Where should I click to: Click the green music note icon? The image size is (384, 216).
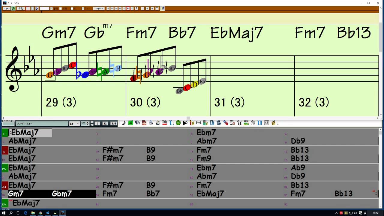[130, 123]
